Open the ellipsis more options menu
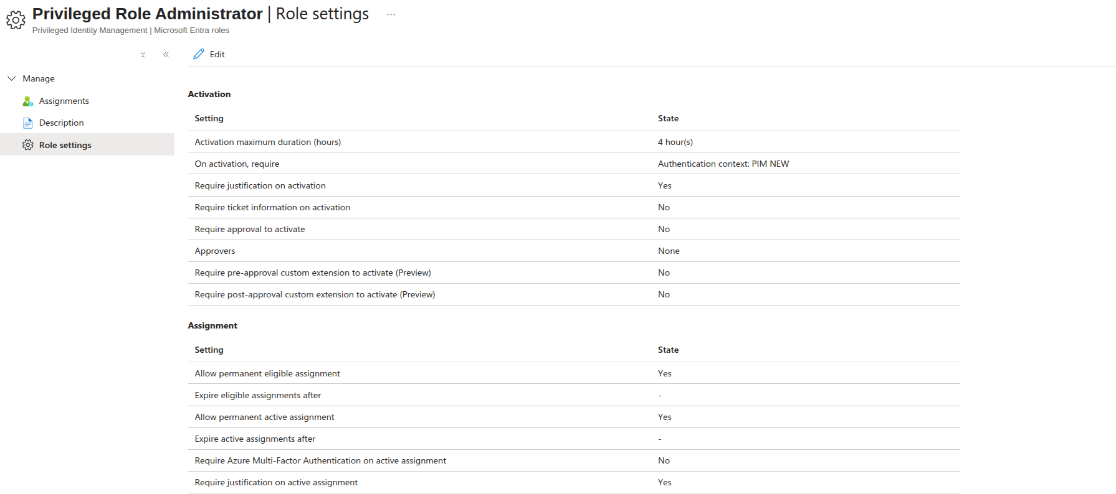Screen dimensions: 1116x494 (x=391, y=14)
